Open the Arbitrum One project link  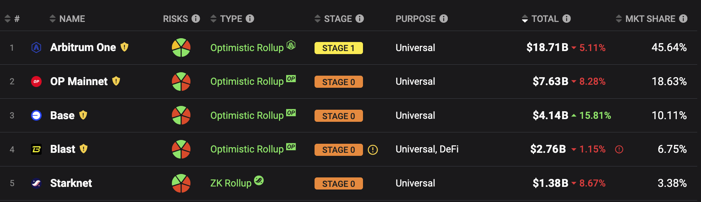point(83,47)
